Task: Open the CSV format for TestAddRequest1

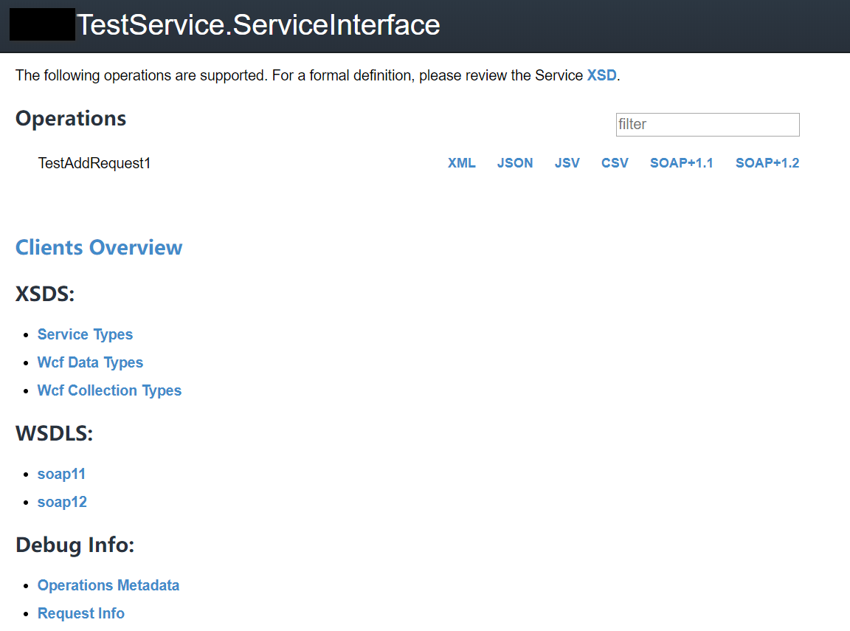Action: [x=615, y=163]
